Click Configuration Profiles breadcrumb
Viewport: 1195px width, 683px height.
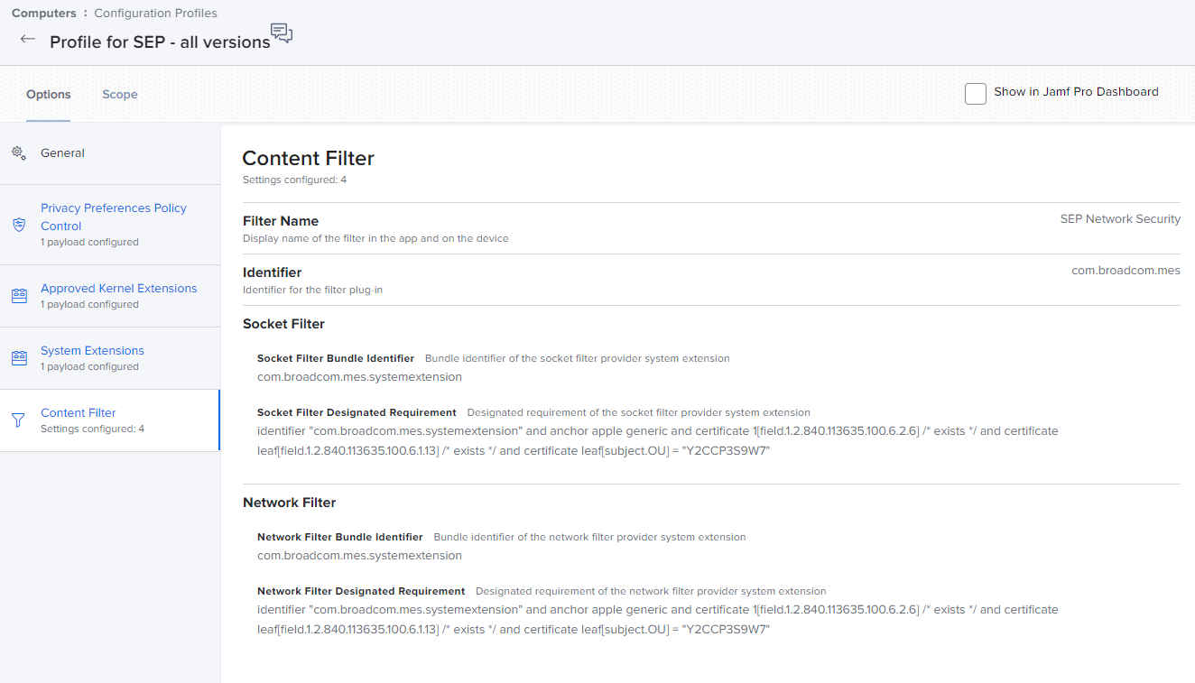click(x=155, y=14)
